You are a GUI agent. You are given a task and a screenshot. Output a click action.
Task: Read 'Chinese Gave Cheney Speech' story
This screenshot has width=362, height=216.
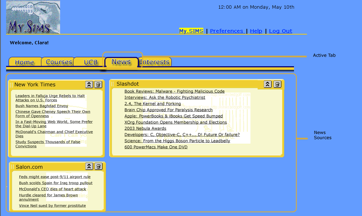coord(53,114)
